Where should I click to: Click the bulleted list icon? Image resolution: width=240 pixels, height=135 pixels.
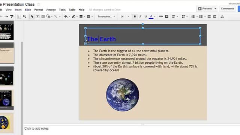tap(201, 16)
